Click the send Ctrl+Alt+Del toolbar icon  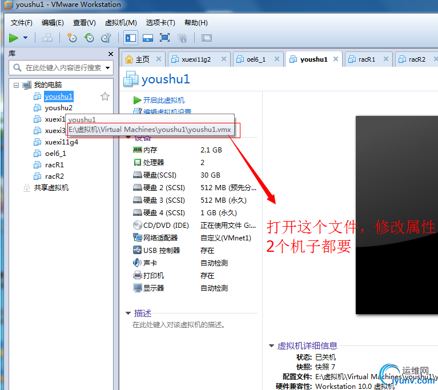(47, 38)
